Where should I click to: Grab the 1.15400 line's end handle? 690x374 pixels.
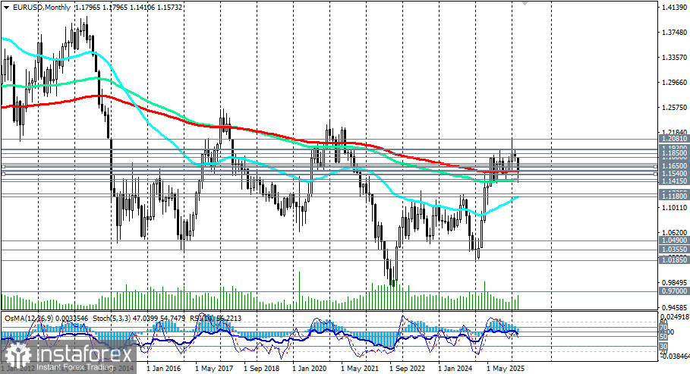656,174
